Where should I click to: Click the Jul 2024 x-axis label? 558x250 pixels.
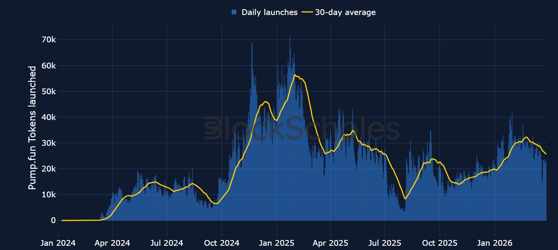167,243
